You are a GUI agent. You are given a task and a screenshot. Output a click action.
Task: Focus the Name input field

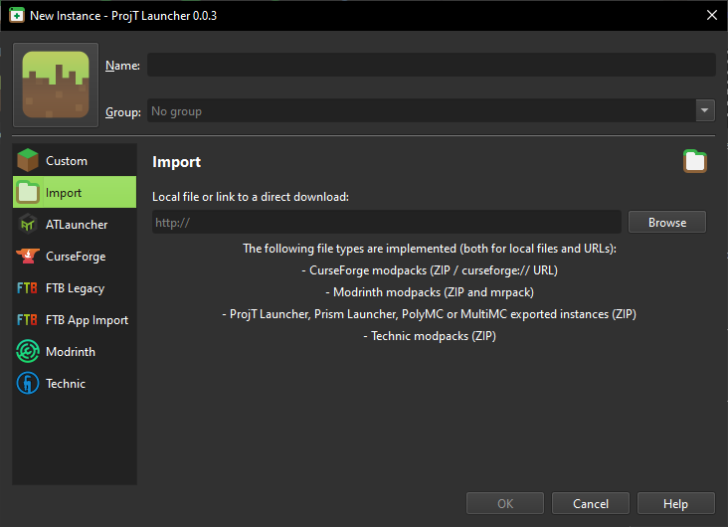click(x=432, y=65)
